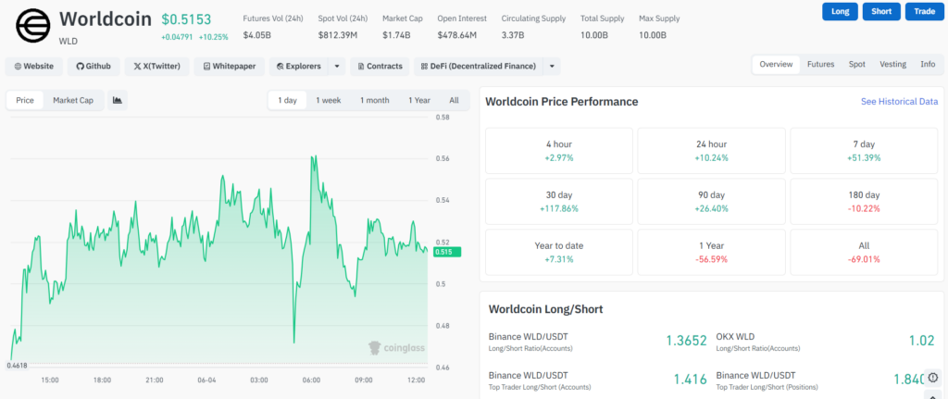Set chart range to 1 week
948x399 pixels.
[x=329, y=100]
